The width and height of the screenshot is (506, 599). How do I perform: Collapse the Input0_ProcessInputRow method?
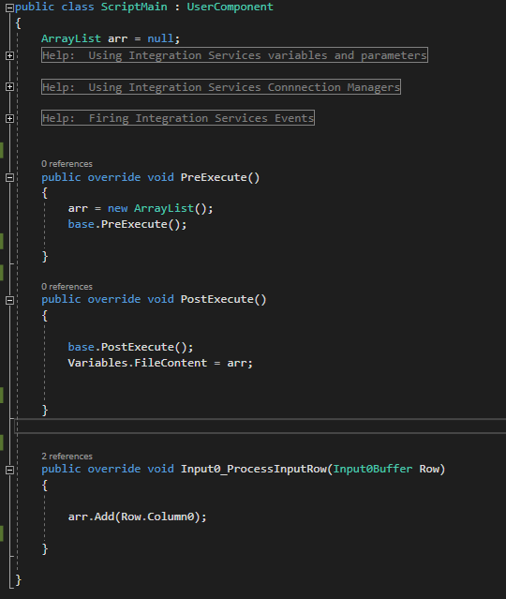[x=10, y=470]
